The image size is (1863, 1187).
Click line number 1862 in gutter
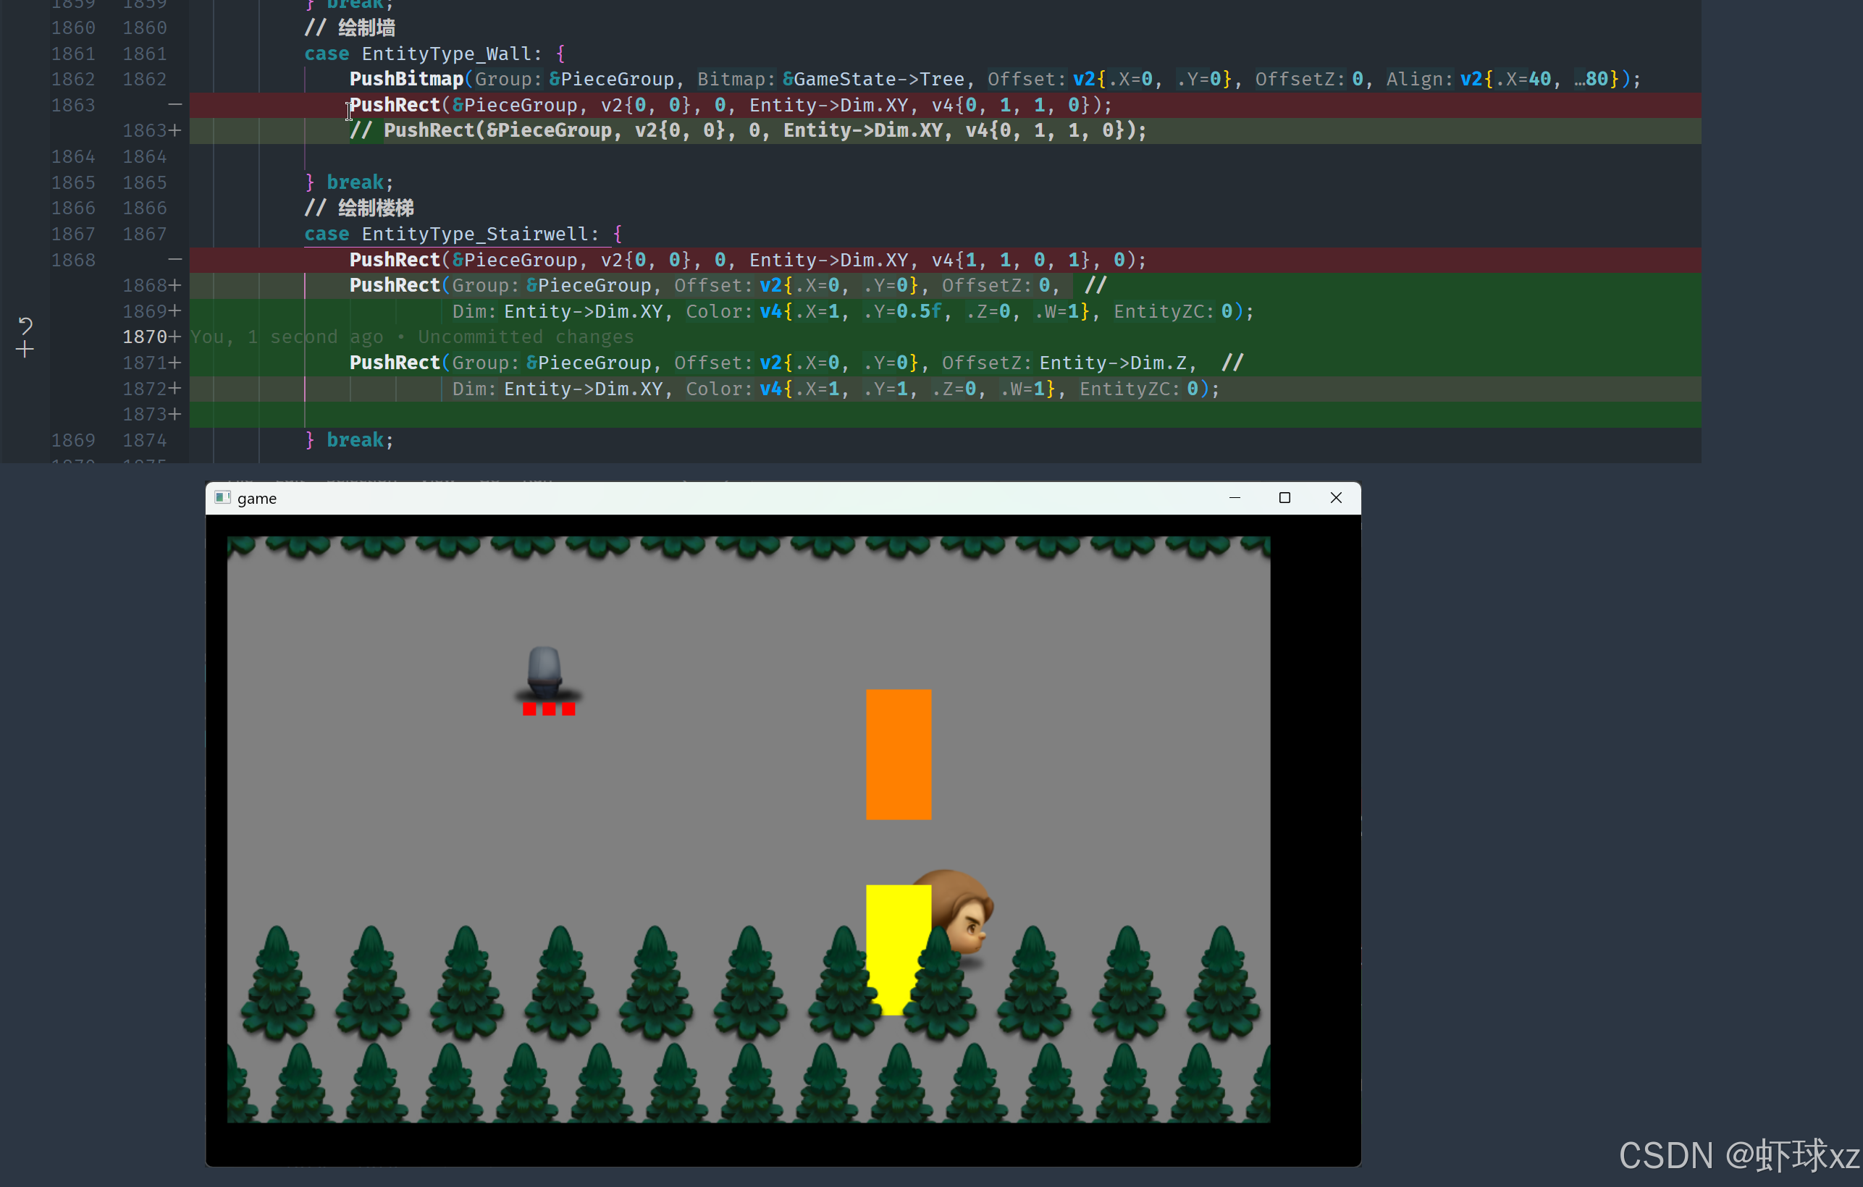(145, 79)
